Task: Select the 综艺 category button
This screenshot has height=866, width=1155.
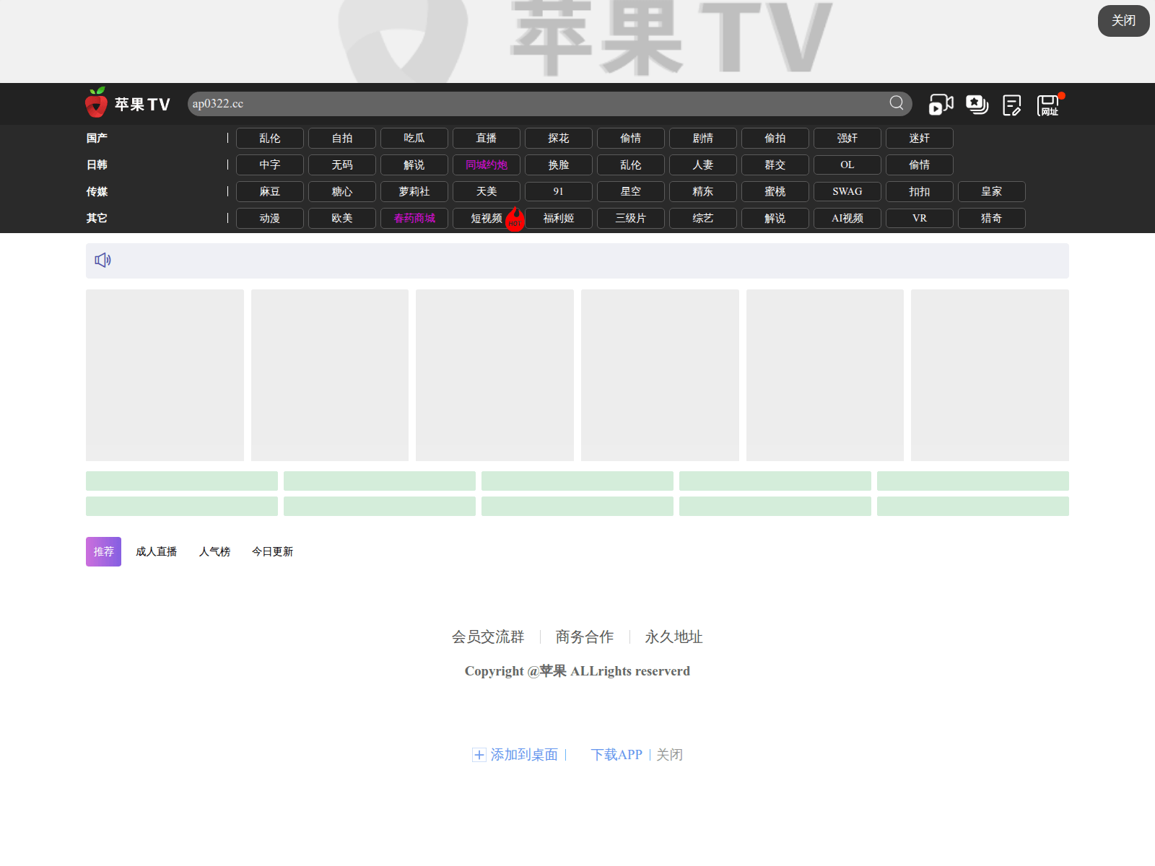Action: (703, 218)
